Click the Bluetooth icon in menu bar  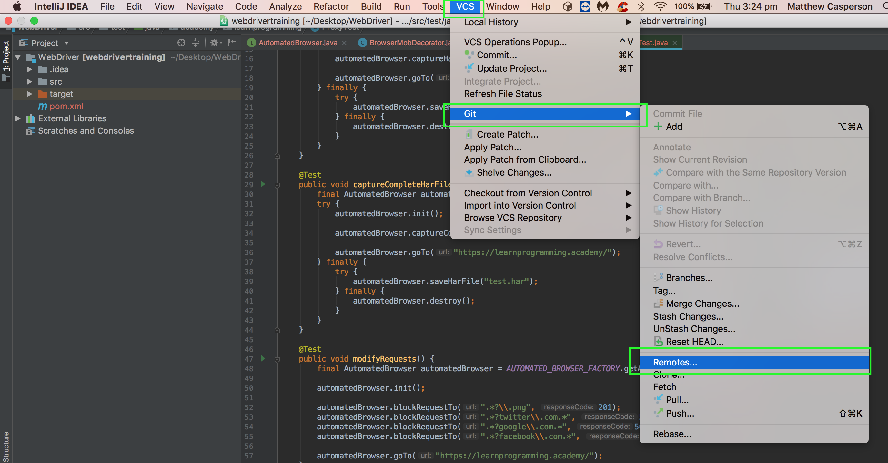(641, 6)
